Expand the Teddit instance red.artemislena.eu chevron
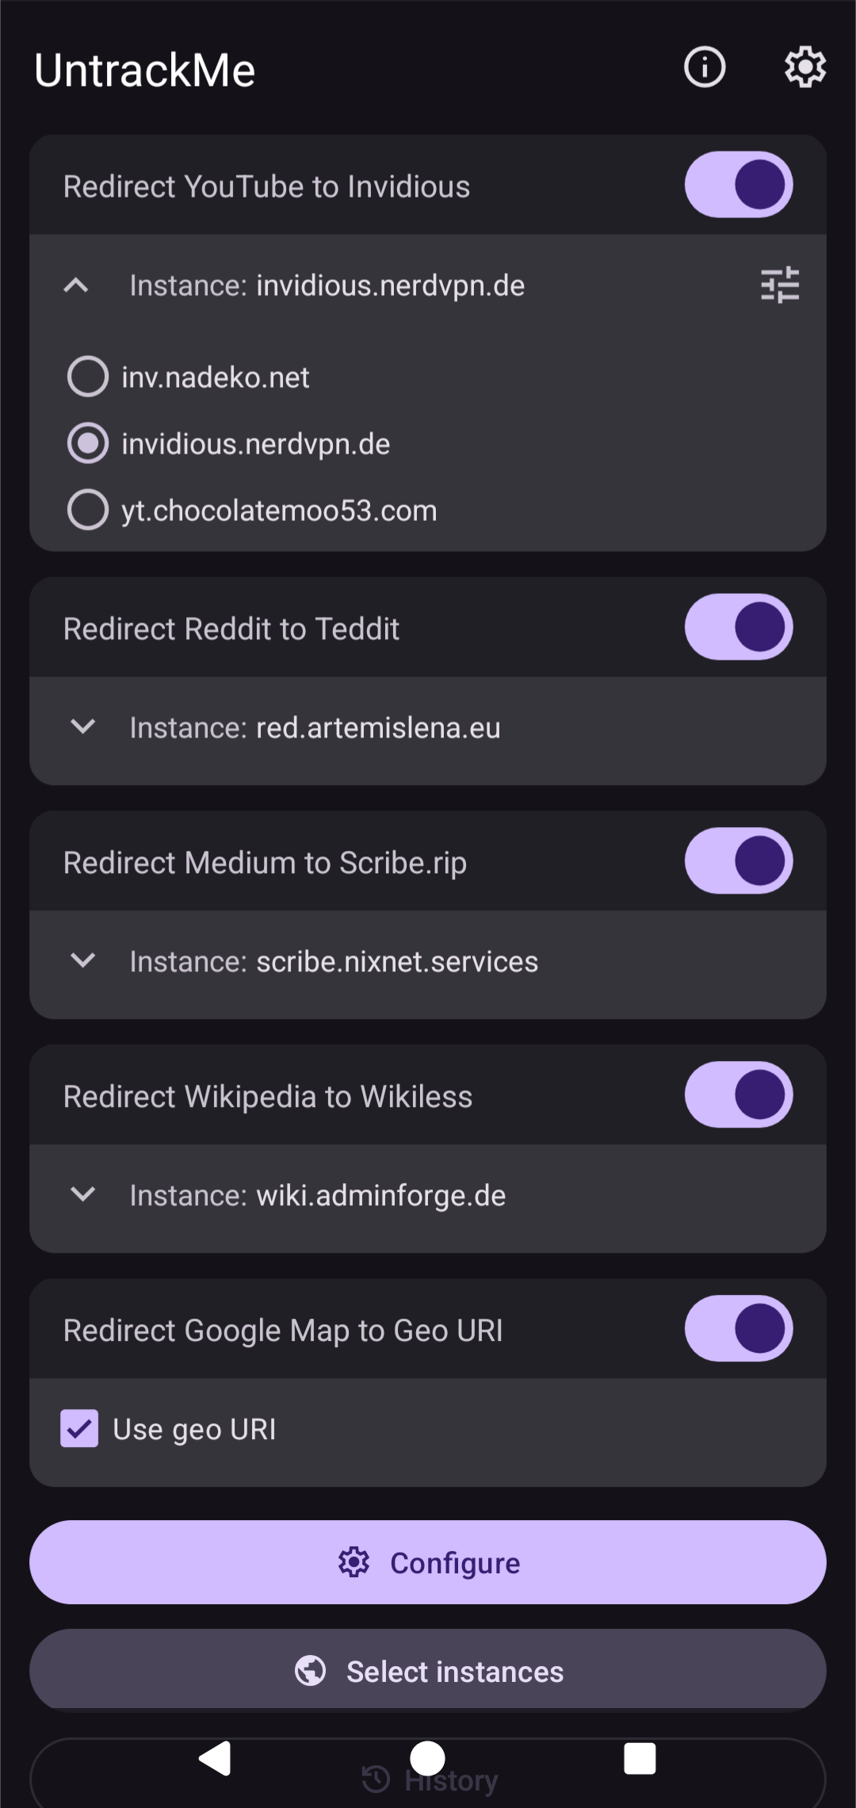Viewport: 856px width, 1808px height. click(x=83, y=726)
